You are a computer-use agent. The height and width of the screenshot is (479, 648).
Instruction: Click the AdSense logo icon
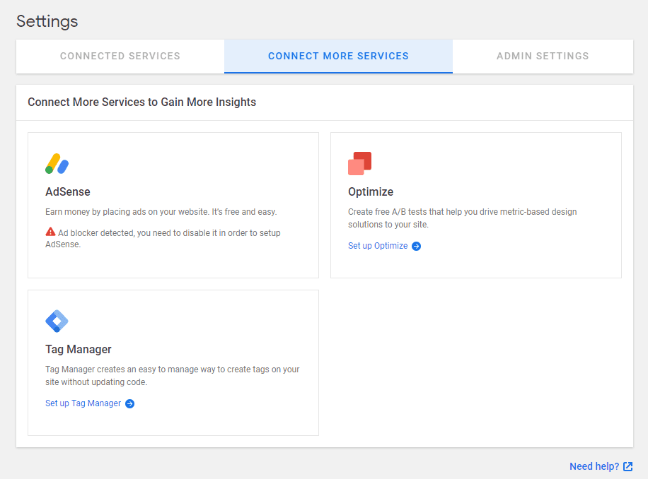57,162
